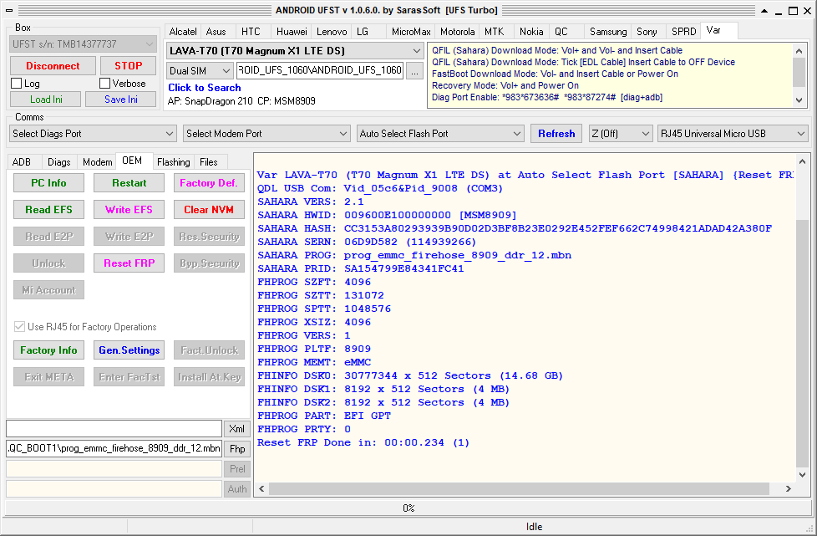
Task: Open the system menu icon in the title bar
Action: [9, 10]
